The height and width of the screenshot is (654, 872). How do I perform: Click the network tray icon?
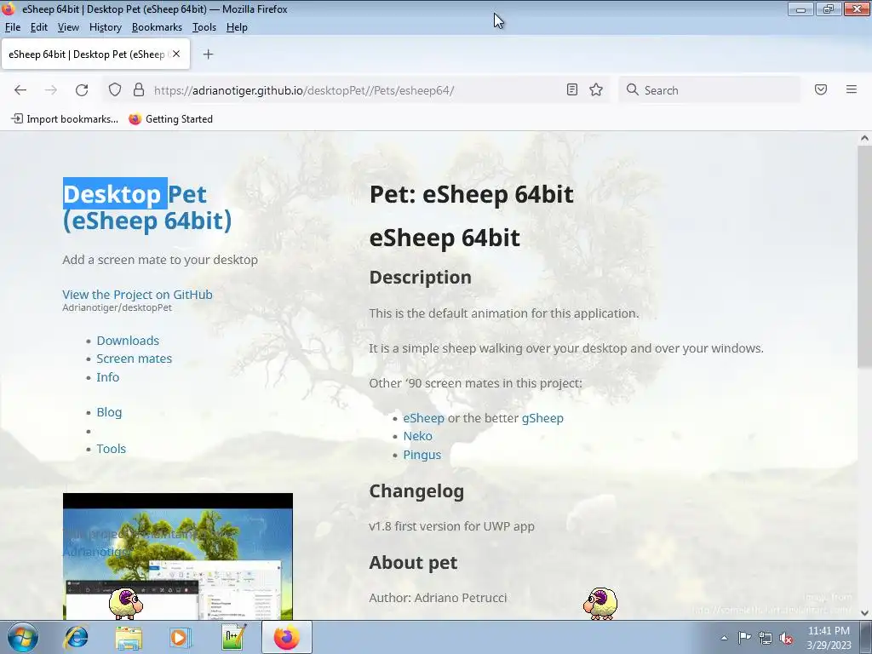click(x=766, y=638)
